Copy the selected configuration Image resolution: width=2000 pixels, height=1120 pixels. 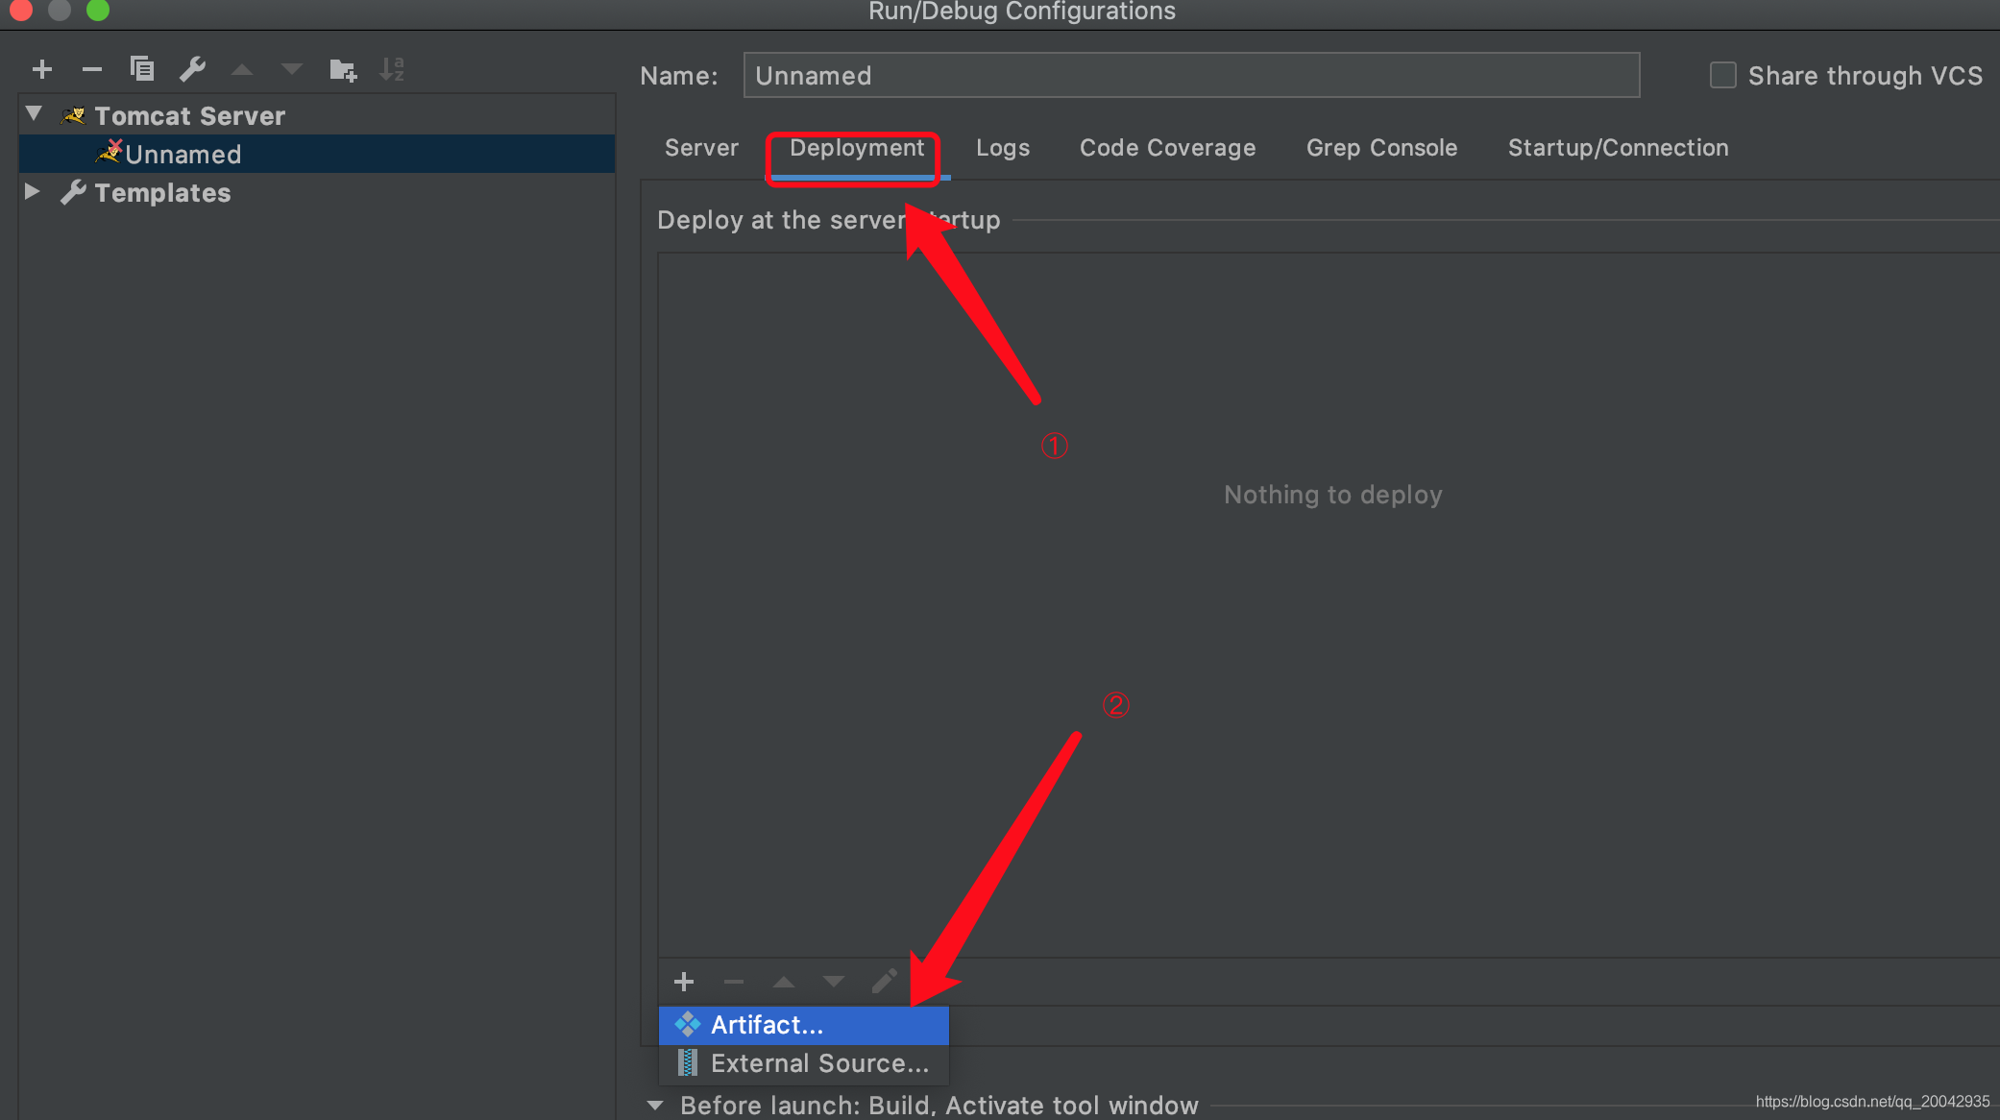point(142,69)
